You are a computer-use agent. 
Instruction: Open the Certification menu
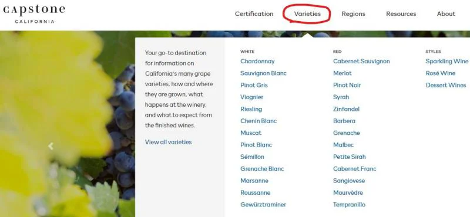pyautogui.click(x=254, y=13)
